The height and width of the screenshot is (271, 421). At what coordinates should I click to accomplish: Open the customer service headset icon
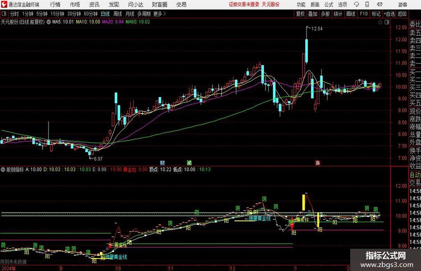(356, 4)
